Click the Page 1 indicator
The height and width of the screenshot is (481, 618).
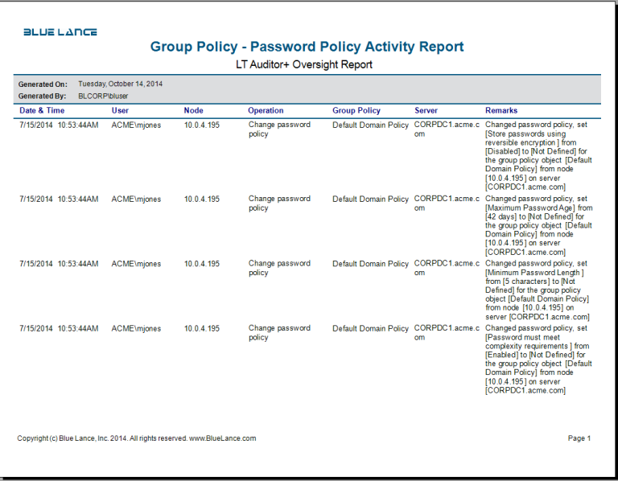[x=579, y=438]
